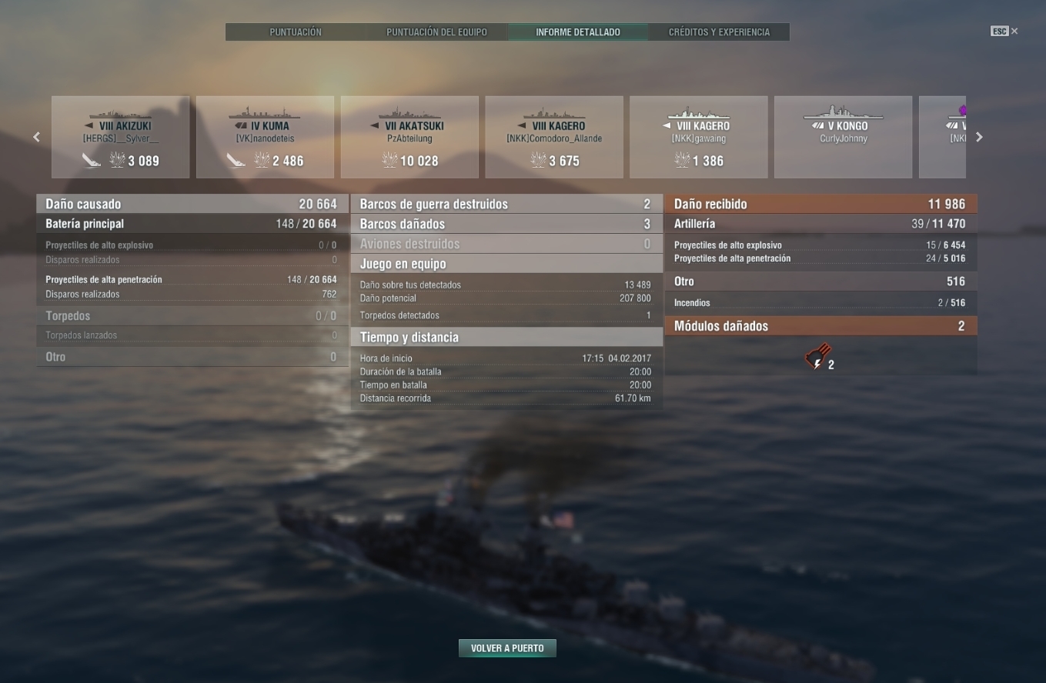This screenshot has width=1046, height=683.
Task: Click the Daño recibido header
Action: coord(820,204)
